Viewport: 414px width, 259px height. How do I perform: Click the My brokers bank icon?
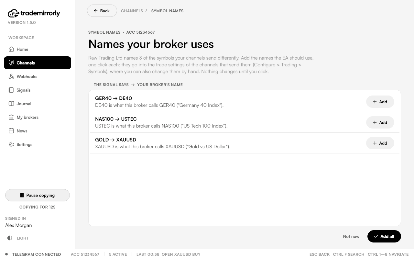coord(11,117)
